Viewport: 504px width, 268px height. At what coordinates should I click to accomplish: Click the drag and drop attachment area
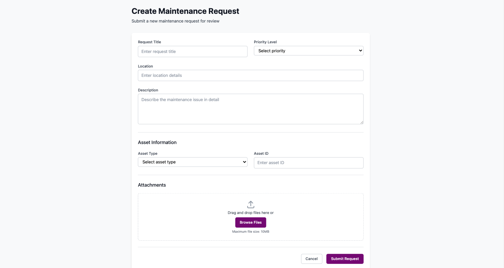coord(250,216)
